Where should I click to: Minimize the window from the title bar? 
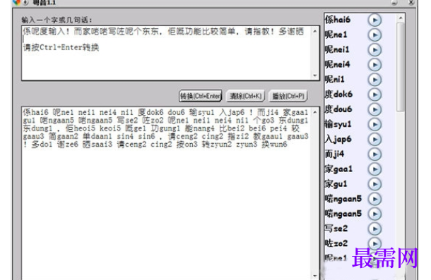pyautogui.click(x=394, y=3)
